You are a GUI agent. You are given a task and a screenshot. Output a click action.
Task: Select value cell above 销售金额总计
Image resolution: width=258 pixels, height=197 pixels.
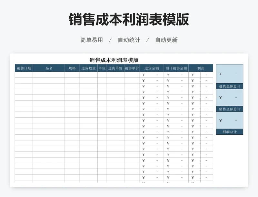pos(230,98)
